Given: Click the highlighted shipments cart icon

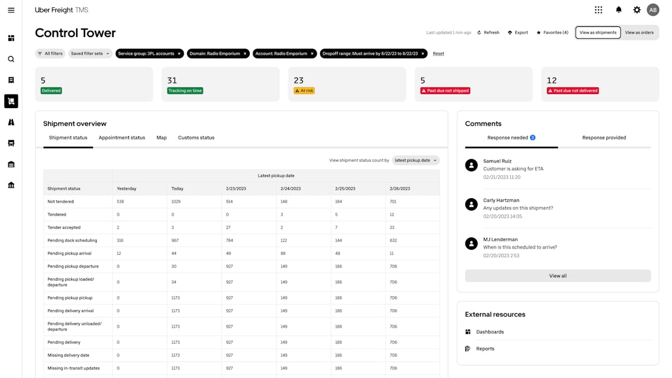Looking at the screenshot, I should click(x=11, y=101).
